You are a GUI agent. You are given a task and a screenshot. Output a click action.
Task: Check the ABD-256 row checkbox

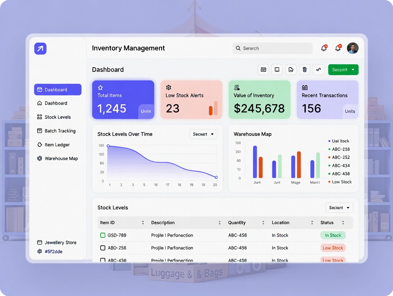tap(103, 248)
